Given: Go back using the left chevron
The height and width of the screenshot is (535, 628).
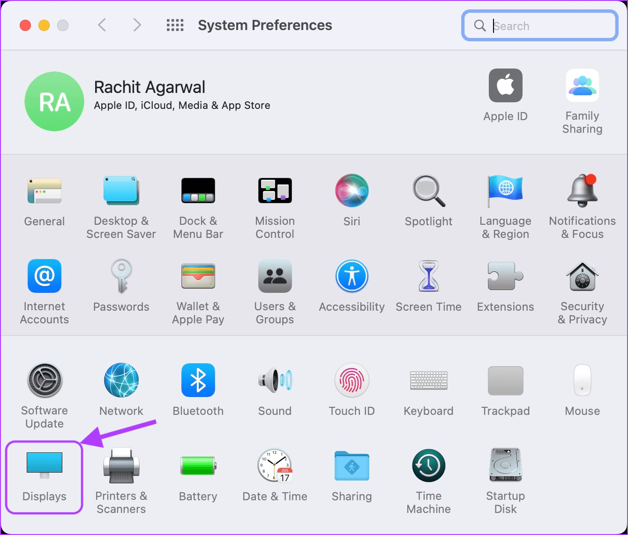Looking at the screenshot, I should coord(102,25).
